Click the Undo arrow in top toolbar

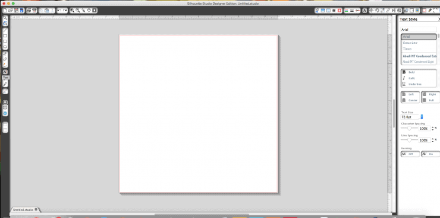click(59, 10)
